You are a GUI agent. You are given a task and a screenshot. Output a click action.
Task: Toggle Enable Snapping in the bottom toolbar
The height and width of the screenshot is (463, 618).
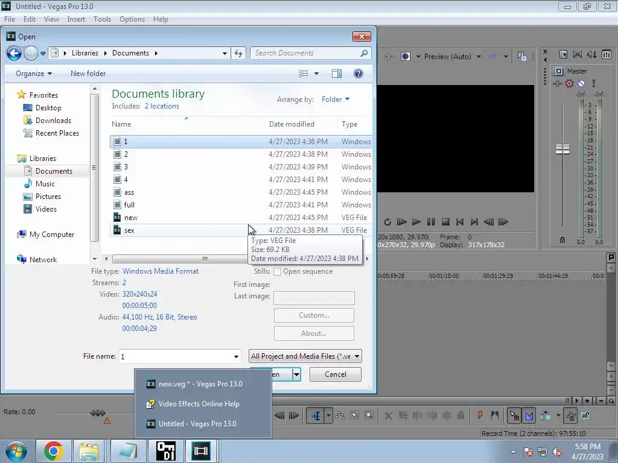click(514, 415)
